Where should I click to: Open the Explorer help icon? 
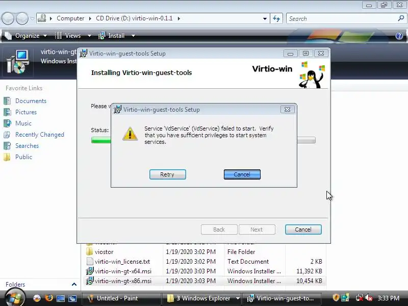[399, 36]
